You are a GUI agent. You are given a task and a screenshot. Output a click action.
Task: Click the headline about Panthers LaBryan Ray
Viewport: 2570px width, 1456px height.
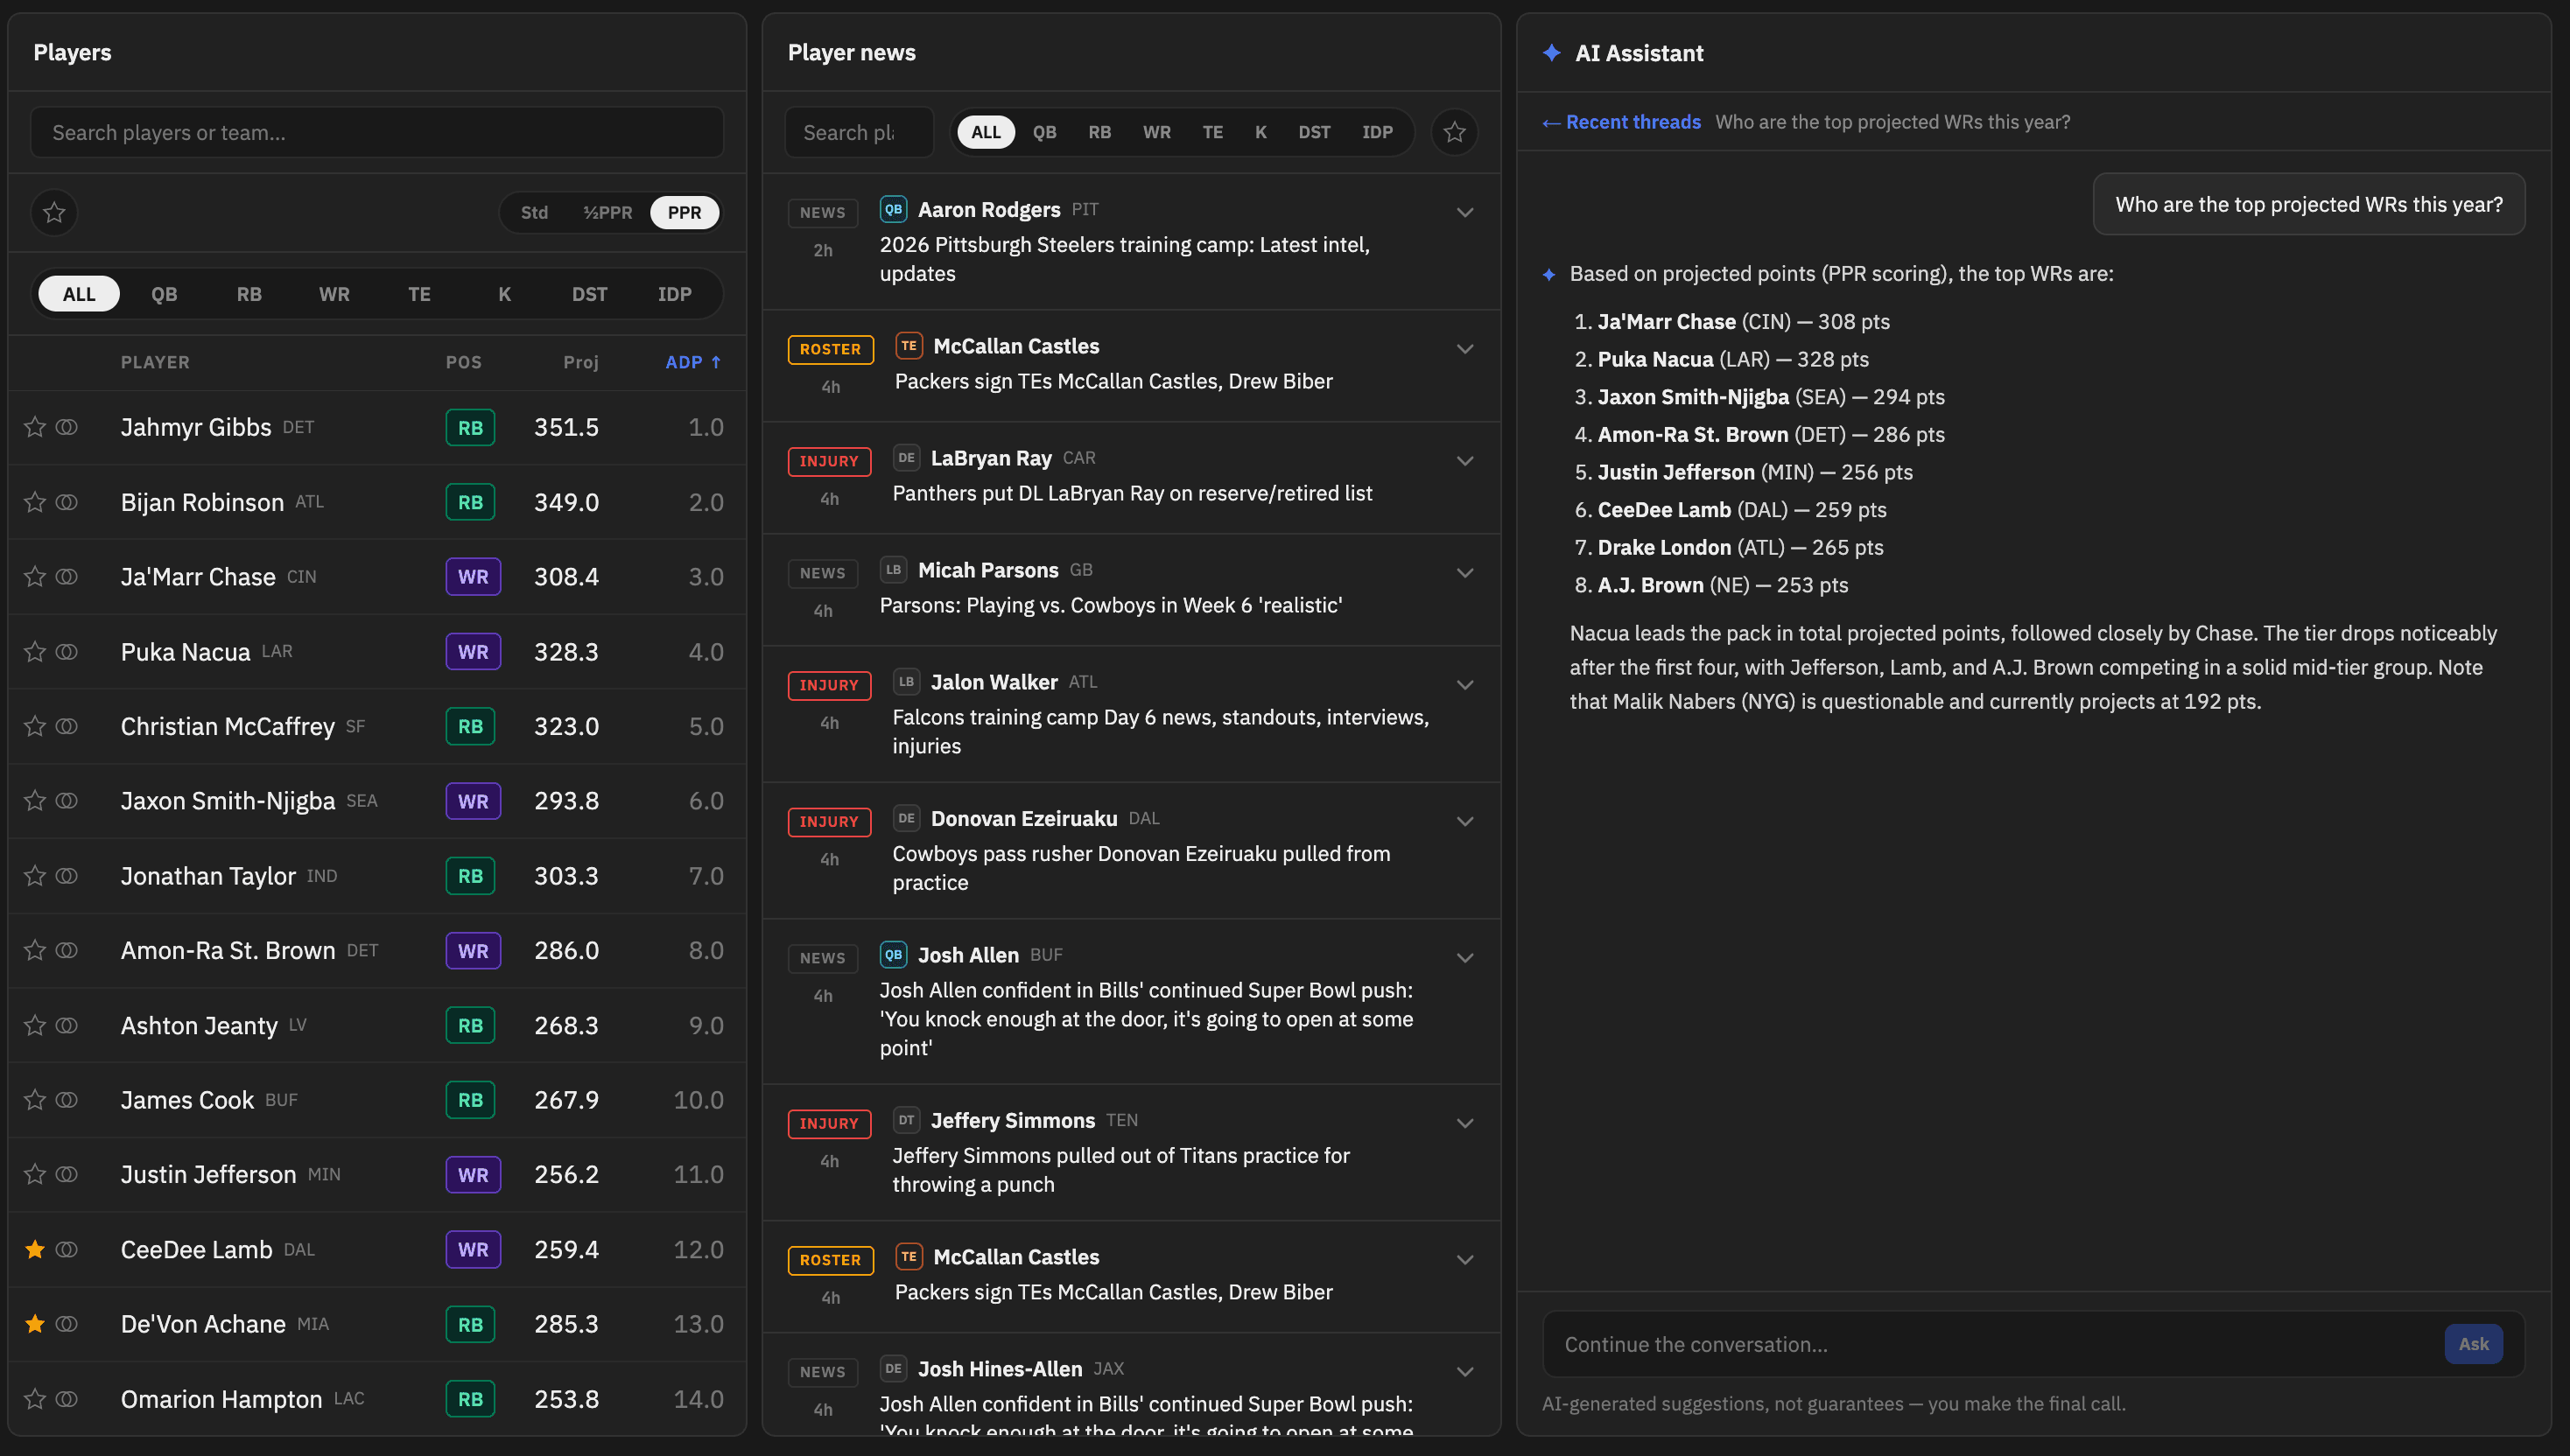click(1132, 493)
